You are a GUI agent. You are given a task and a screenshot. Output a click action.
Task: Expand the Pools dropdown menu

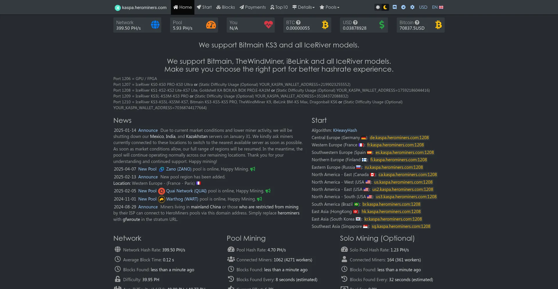(329, 7)
